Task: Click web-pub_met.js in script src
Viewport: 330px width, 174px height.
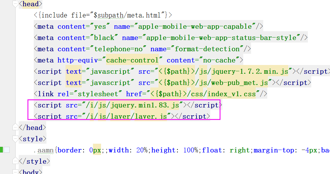Action: tap(240, 83)
